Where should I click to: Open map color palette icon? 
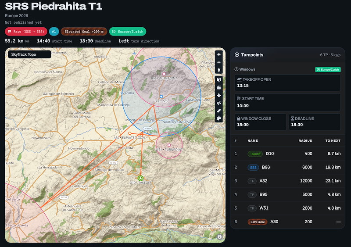(218, 118)
